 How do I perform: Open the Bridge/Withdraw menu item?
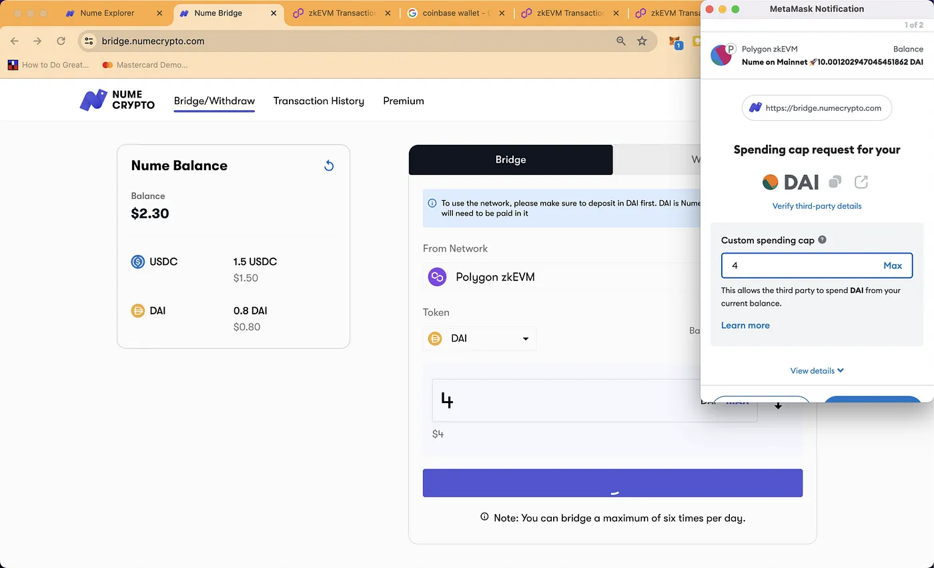[x=214, y=101]
